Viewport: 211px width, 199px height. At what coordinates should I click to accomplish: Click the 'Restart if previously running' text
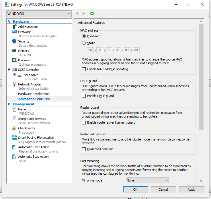coord(38,151)
